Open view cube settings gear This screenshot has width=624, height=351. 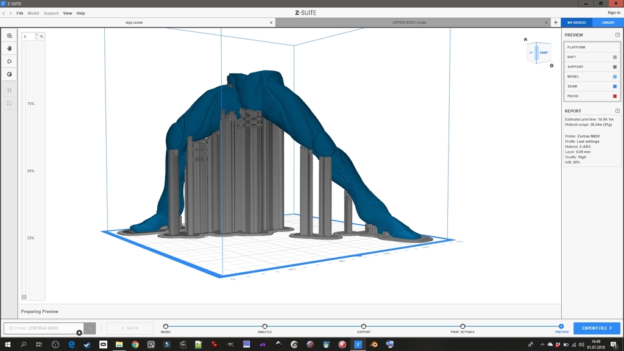coord(551,66)
